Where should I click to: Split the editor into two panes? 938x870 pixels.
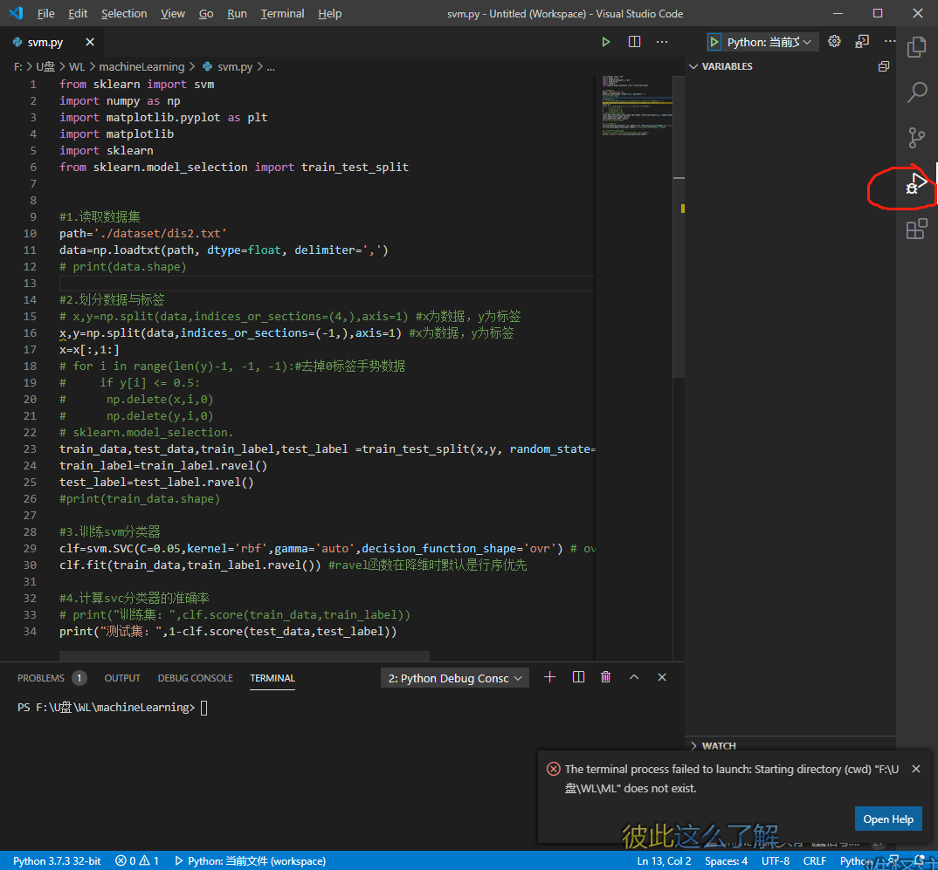point(634,41)
